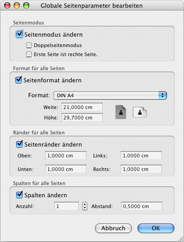
Task: Select the Rechts margin field
Action: pos(141,169)
